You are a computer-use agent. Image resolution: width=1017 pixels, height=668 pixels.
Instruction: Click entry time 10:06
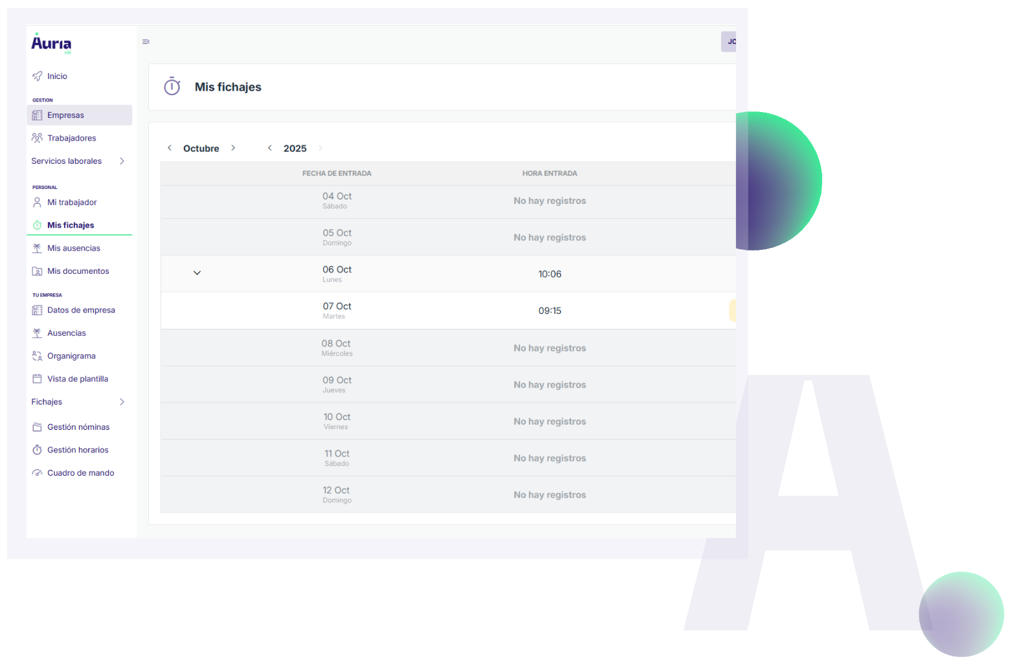click(550, 274)
